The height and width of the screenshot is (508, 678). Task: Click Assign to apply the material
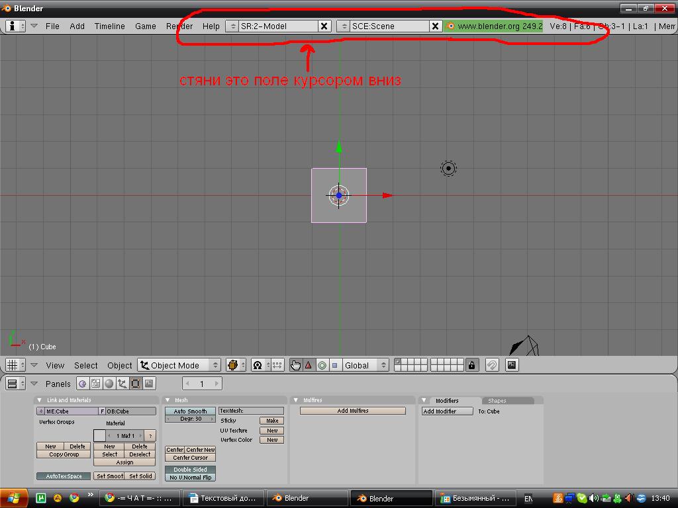124,463
